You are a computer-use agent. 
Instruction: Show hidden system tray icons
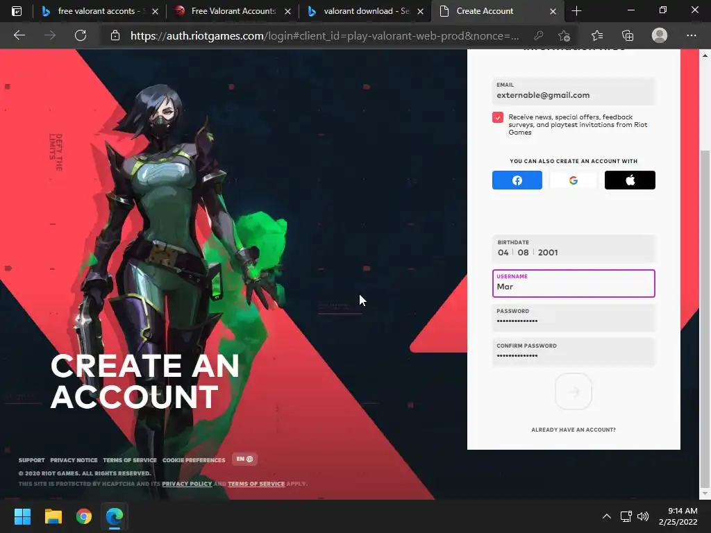[x=607, y=516]
